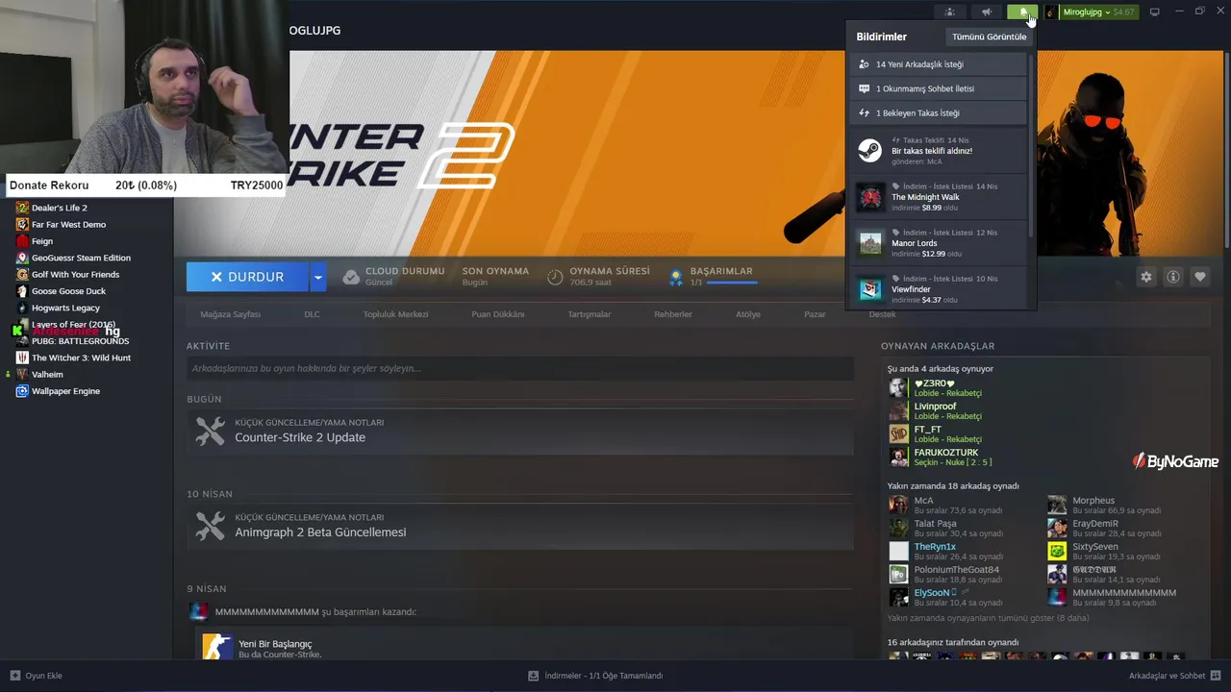Open the DLC tab

[x=312, y=314]
